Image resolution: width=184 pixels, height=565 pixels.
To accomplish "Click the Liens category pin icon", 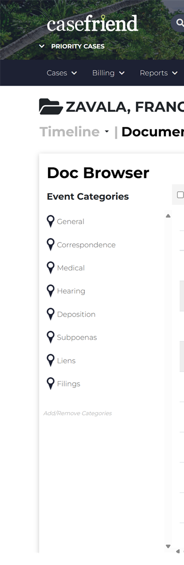I will (x=51, y=360).
